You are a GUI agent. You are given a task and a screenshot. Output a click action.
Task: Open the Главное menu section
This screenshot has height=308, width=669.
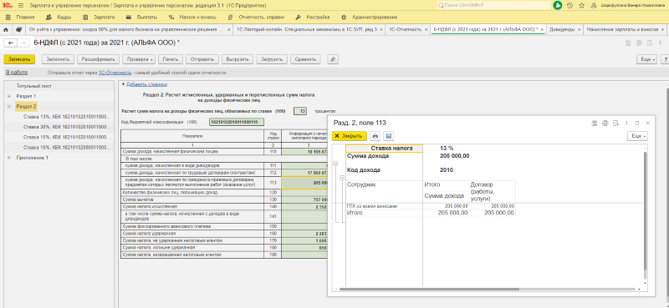click(x=21, y=18)
